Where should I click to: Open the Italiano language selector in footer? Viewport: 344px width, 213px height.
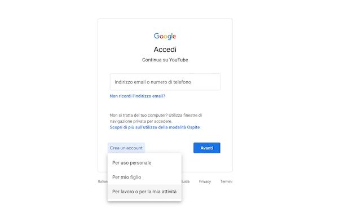103,181
